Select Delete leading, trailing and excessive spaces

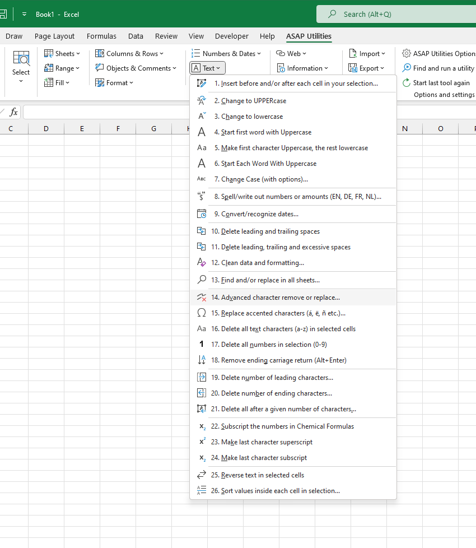293,247
